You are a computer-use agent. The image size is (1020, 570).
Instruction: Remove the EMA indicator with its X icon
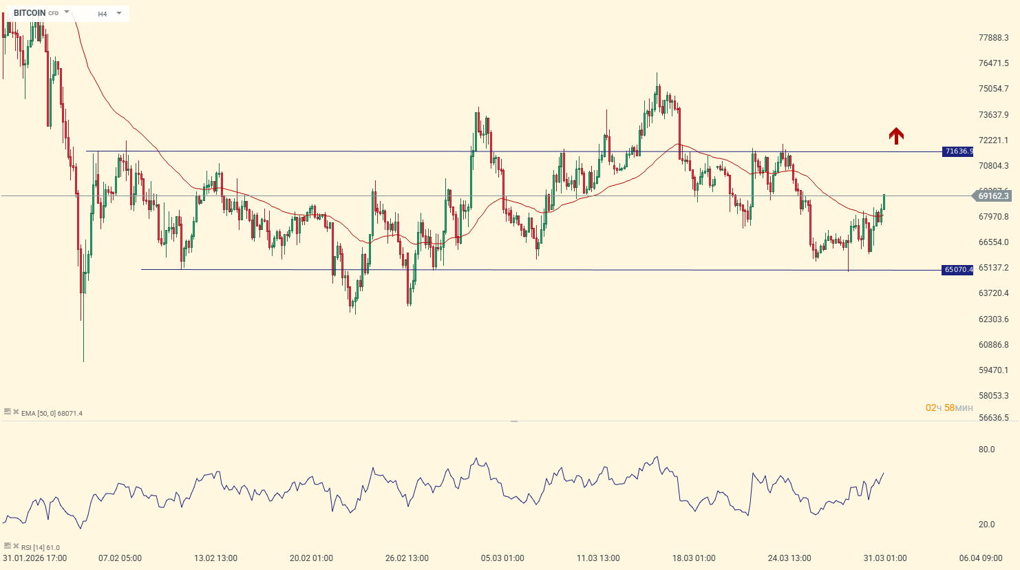[15, 411]
